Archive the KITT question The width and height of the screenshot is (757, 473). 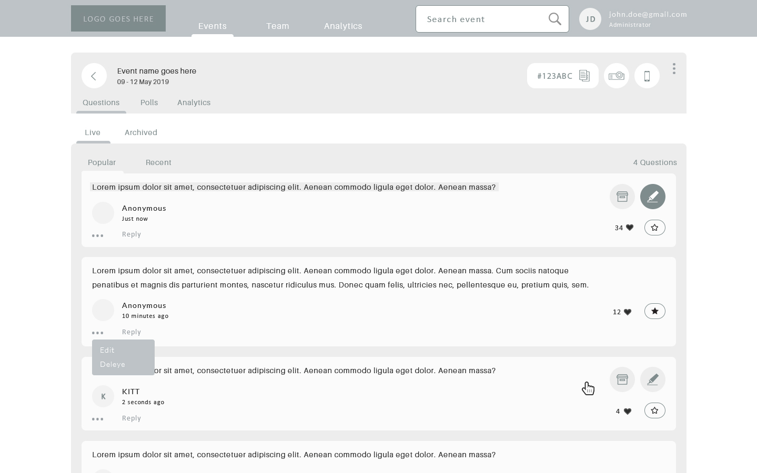(622, 379)
